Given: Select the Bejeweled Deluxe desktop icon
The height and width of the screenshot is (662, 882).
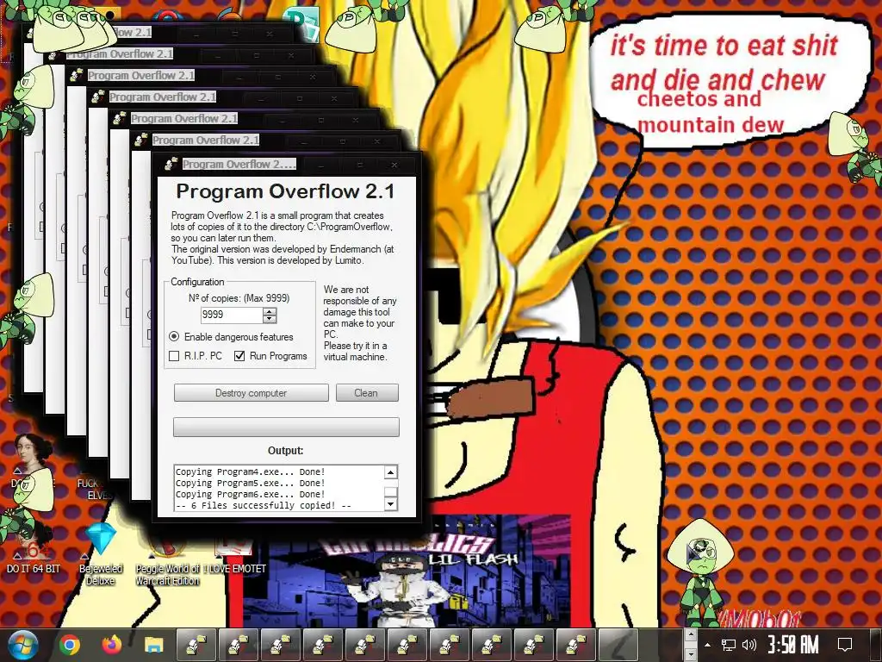Looking at the screenshot, I should coord(101,554).
